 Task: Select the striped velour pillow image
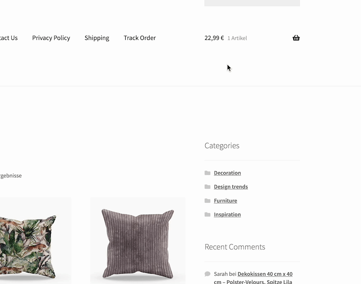click(138, 240)
